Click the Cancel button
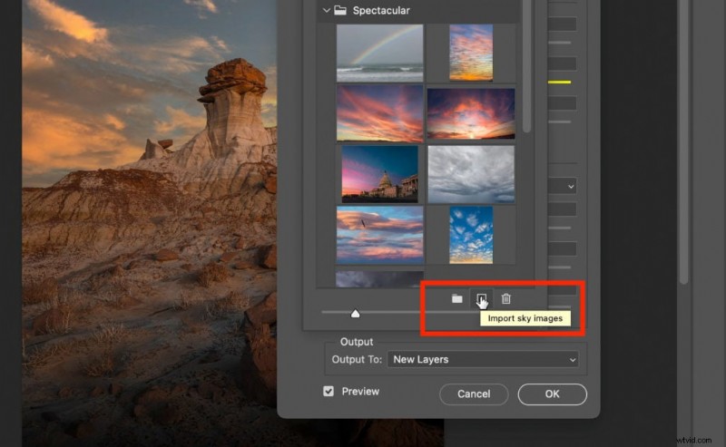This screenshot has width=726, height=447. tap(474, 394)
